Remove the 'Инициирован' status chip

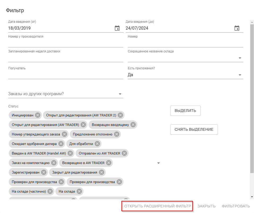tap(38, 115)
